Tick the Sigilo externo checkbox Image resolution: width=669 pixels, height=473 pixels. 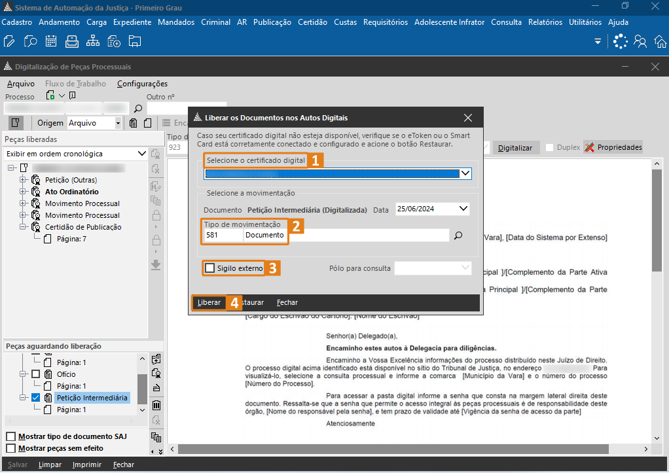(x=209, y=268)
